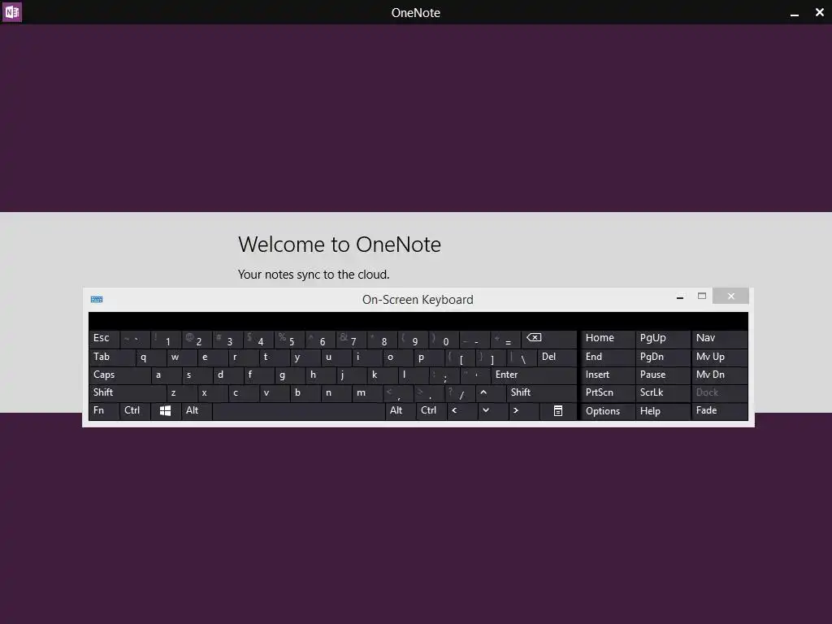This screenshot has height=624, width=832.
Task: Tap the Nav key
Action: coord(720,339)
